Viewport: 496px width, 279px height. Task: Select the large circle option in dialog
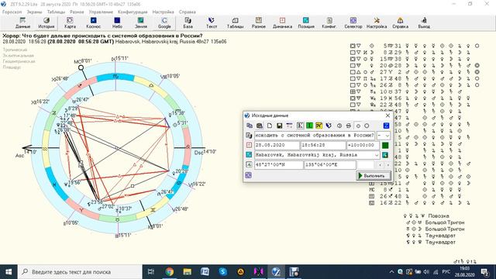coord(367,126)
